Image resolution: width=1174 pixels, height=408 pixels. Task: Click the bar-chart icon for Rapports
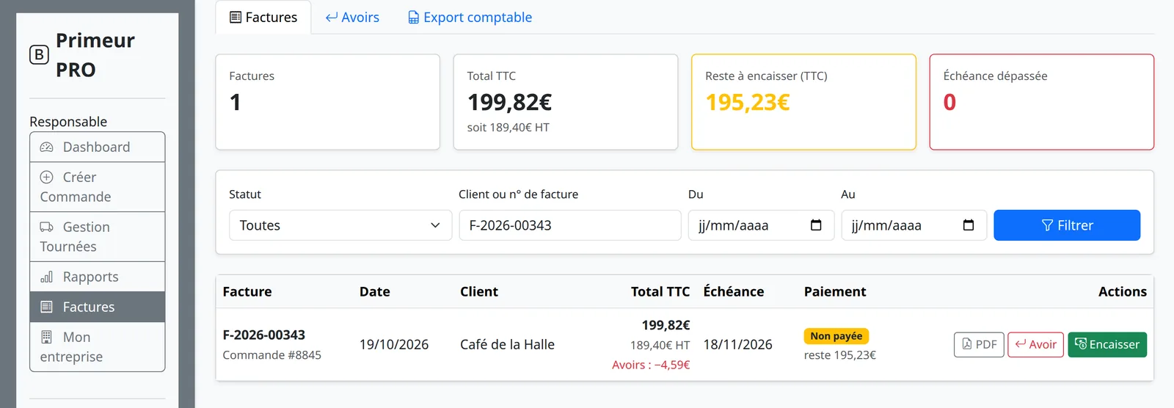click(x=47, y=277)
